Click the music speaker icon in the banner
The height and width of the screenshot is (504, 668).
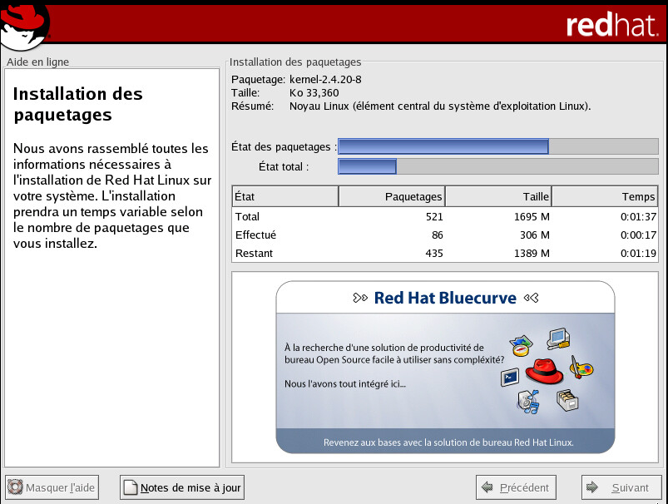pyautogui.click(x=529, y=403)
